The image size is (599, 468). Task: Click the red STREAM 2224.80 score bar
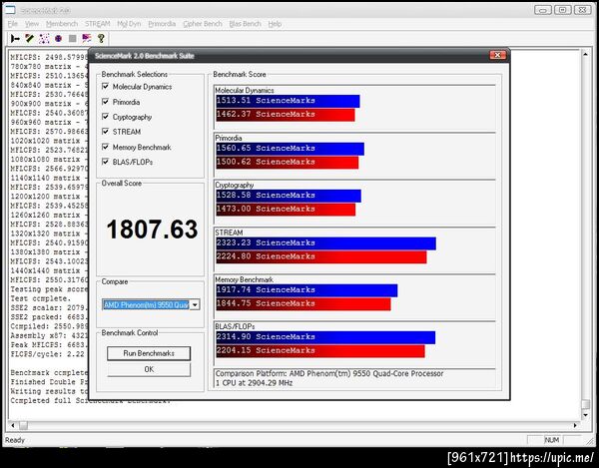(321, 256)
